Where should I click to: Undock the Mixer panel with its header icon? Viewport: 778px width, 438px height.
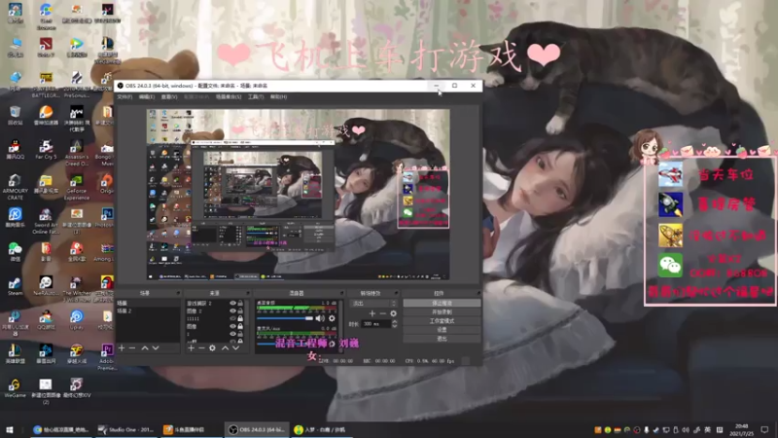tap(341, 293)
